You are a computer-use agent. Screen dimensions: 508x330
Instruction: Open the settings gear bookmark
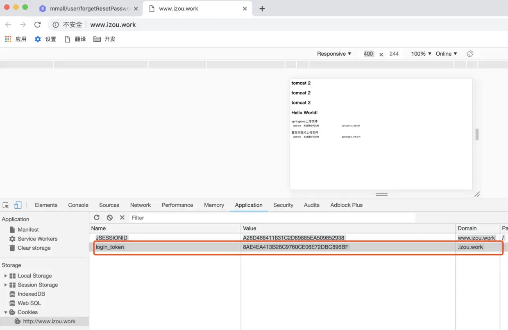click(x=38, y=39)
